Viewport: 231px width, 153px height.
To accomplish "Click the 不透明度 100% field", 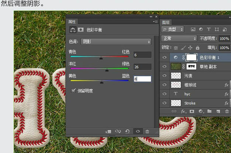I will pyautogui.click(x=224, y=39).
